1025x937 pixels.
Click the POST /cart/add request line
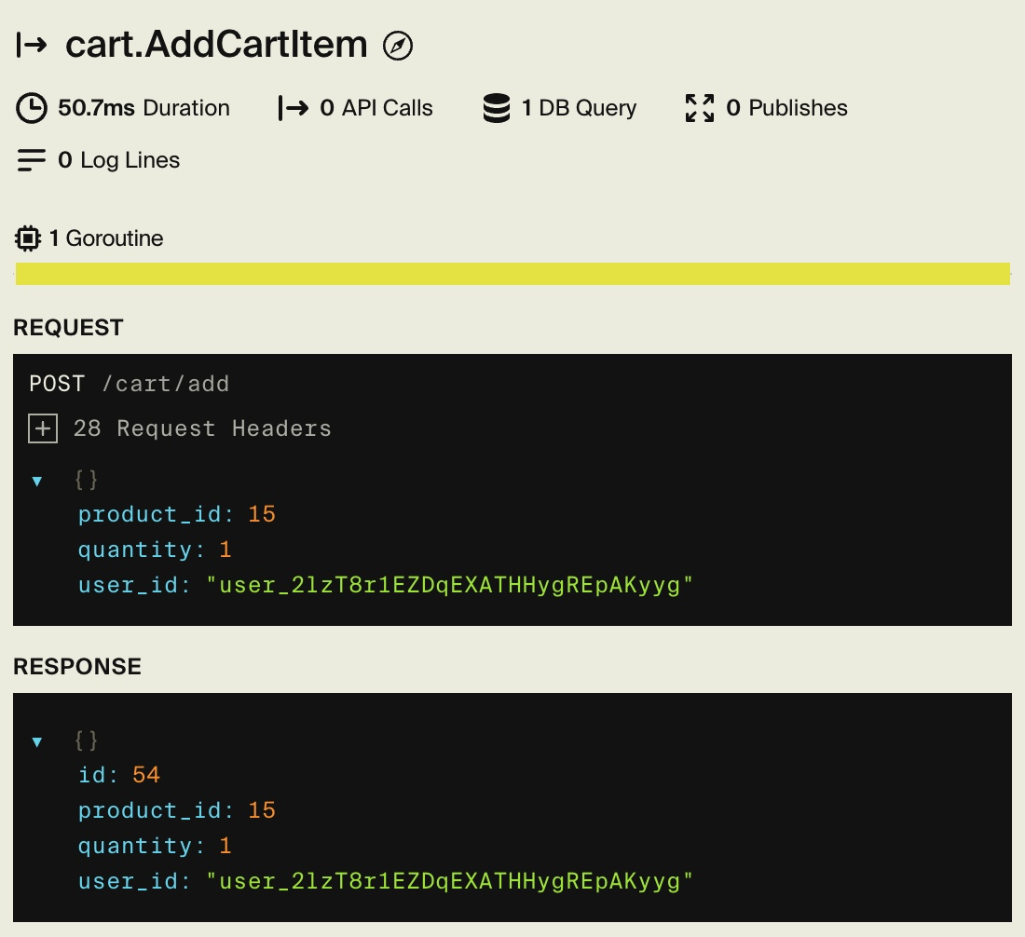pyautogui.click(x=130, y=384)
